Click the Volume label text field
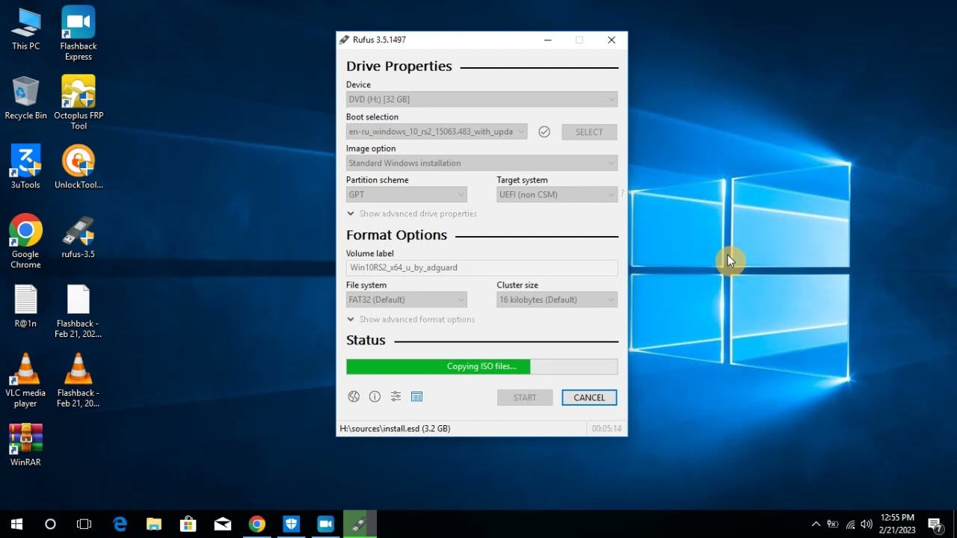 482,268
